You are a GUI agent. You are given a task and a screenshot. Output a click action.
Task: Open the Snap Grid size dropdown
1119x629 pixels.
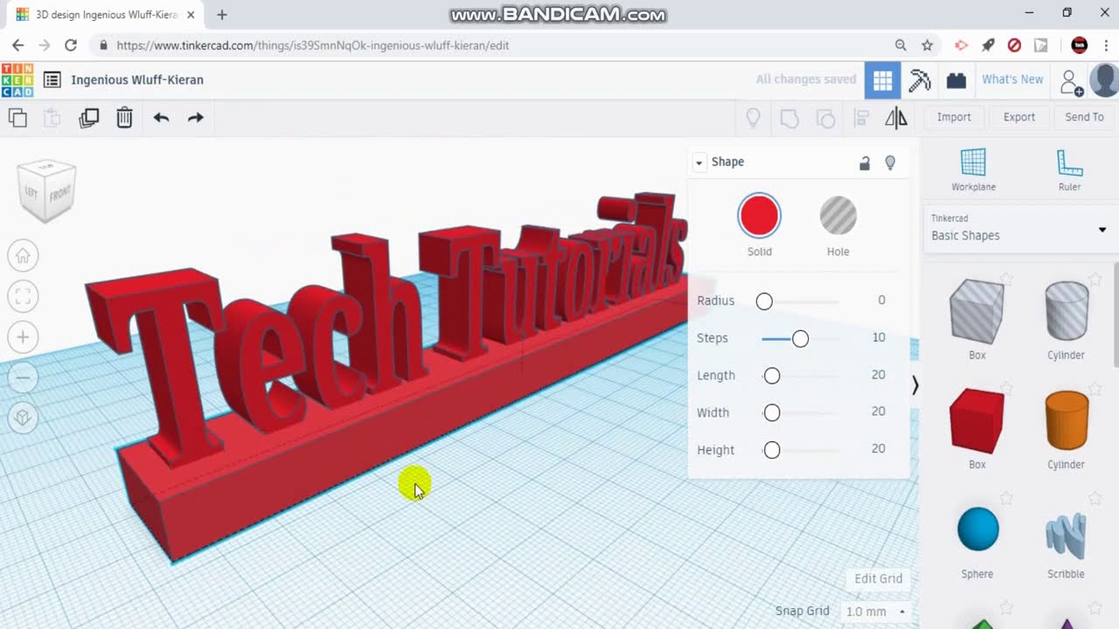875,612
